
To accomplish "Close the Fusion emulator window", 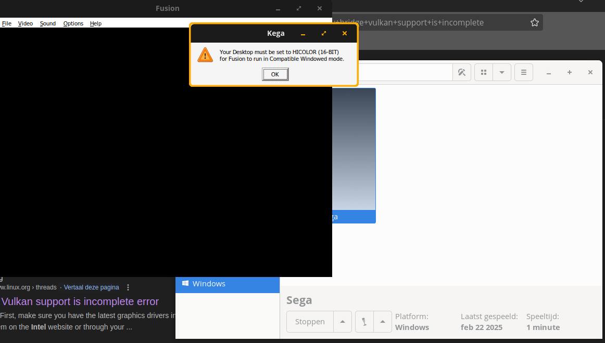I will [x=320, y=8].
